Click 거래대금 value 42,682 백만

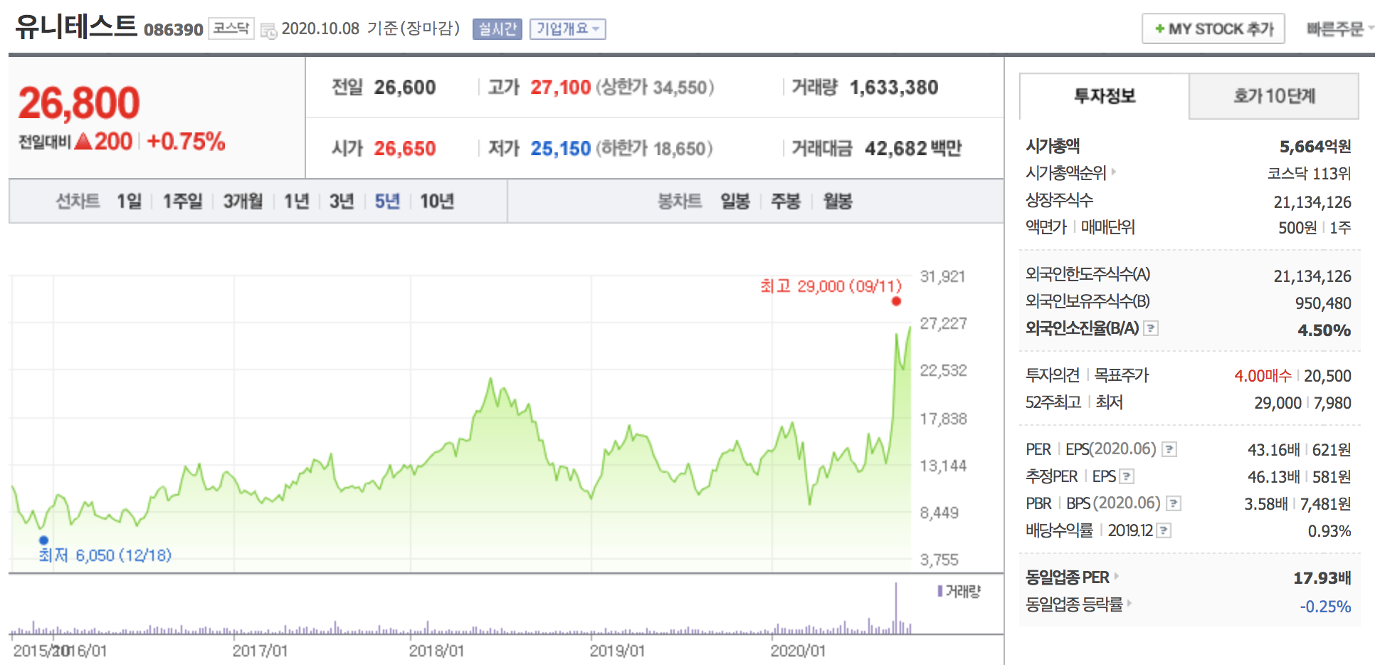(x=913, y=149)
